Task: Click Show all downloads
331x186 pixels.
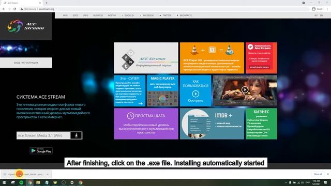Action: [318, 174]
